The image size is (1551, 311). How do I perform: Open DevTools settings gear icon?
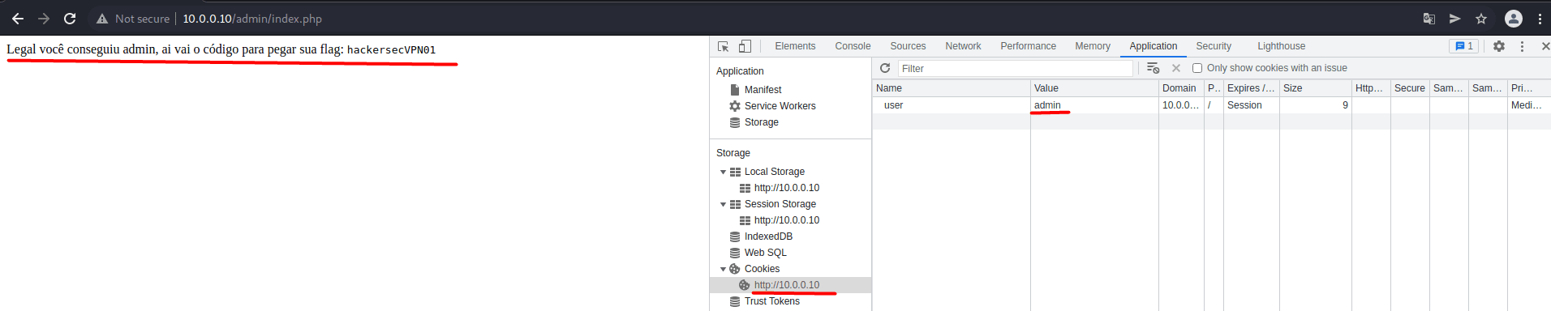coord(1499,46)
